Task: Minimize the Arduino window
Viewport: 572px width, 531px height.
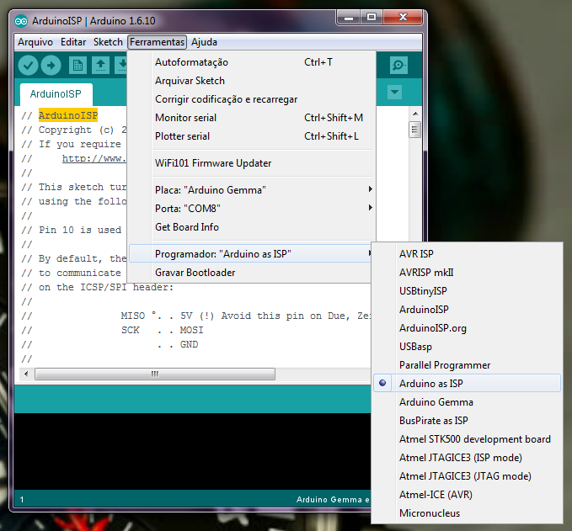Action: point(349,17)
